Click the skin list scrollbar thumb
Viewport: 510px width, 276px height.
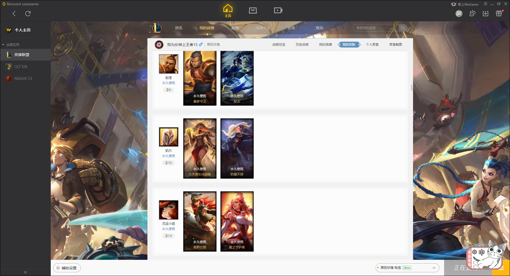click(411, 88)
